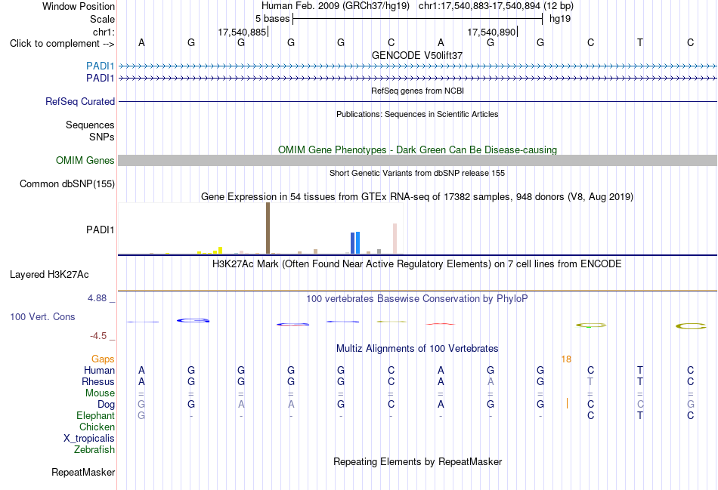718x490 pixels.
Task: Click 'Publications: Sequences in Scientific Articles' title
Action: (x=417, y=114)
